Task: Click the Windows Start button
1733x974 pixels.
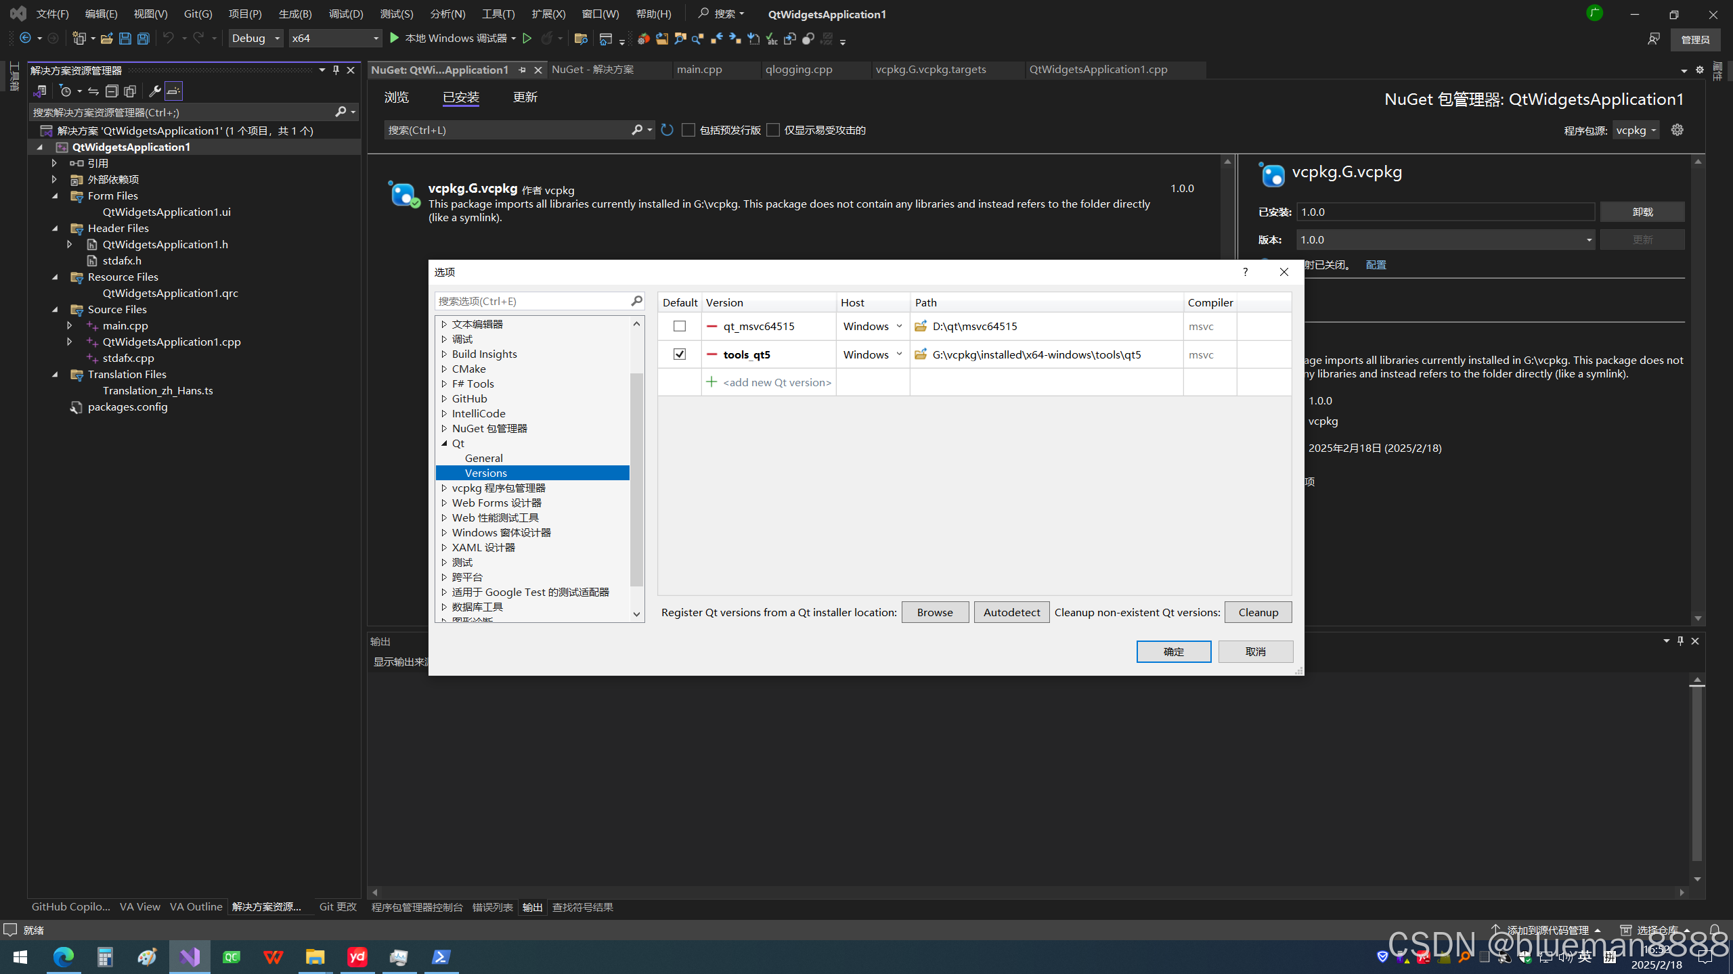Action: [20, 956]
